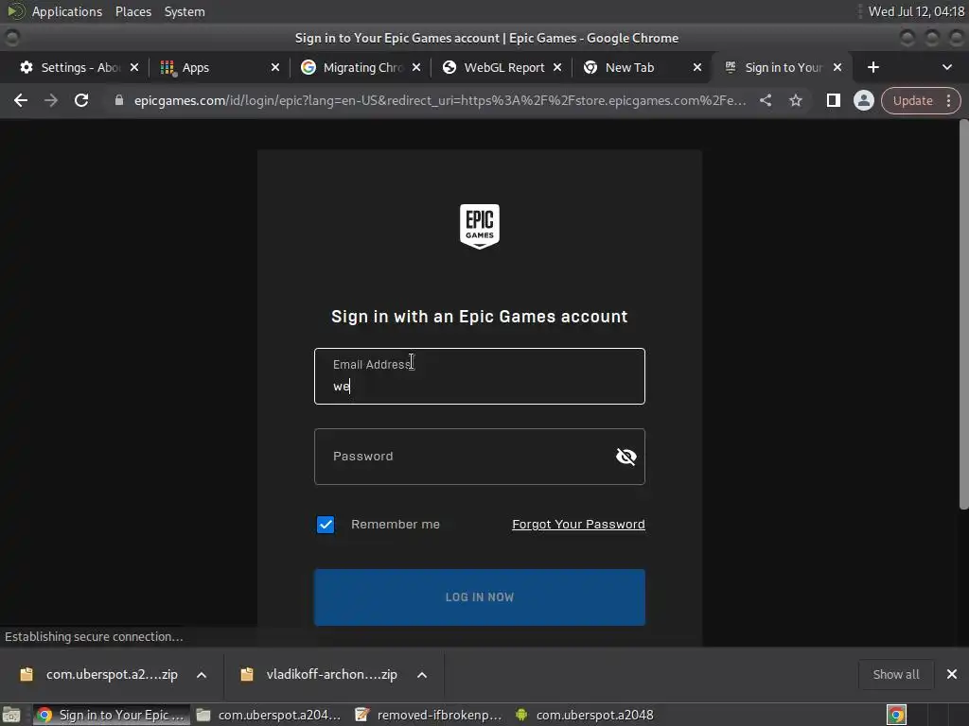Click the Email Address input field
The width and height of the screenshot is (969, 726).
(x=480, y=376)
